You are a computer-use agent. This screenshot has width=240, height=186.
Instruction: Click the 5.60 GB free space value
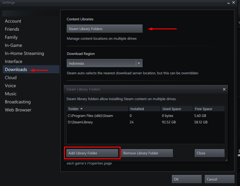pos(200,116)
